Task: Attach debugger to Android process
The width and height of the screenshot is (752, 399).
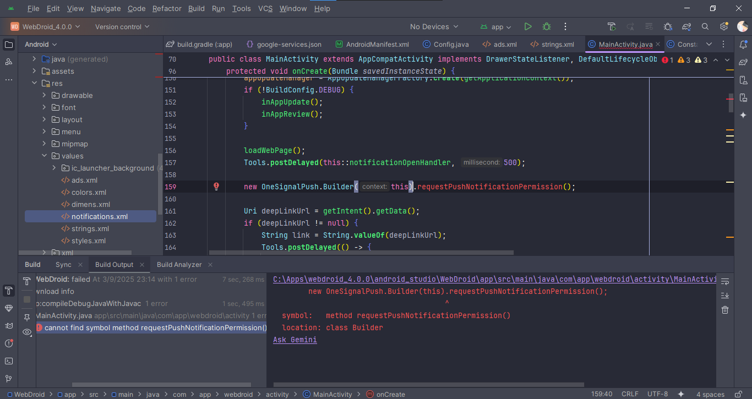Action: click(x=668, y=26)
